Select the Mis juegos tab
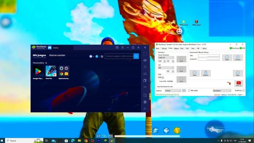 pyautogui.click(x=39, y=55)
